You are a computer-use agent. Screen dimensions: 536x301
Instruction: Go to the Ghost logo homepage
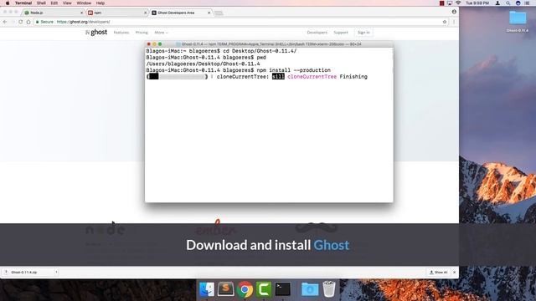pyautogui.click(x=96, y=32)
